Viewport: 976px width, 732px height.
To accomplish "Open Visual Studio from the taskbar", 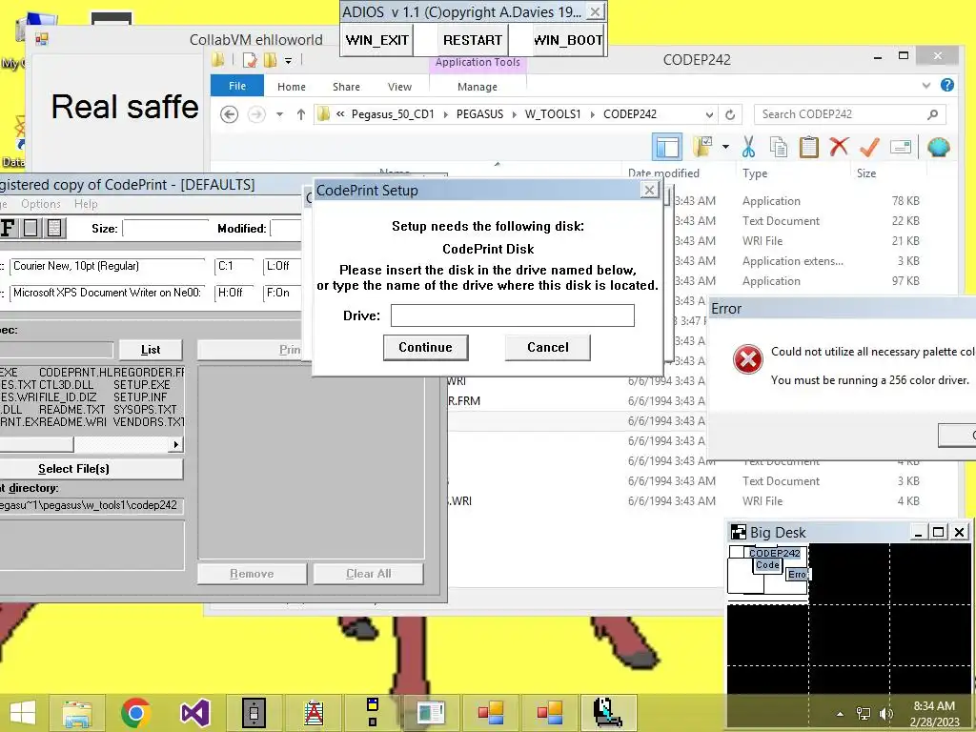I will (x=194, y=713).
